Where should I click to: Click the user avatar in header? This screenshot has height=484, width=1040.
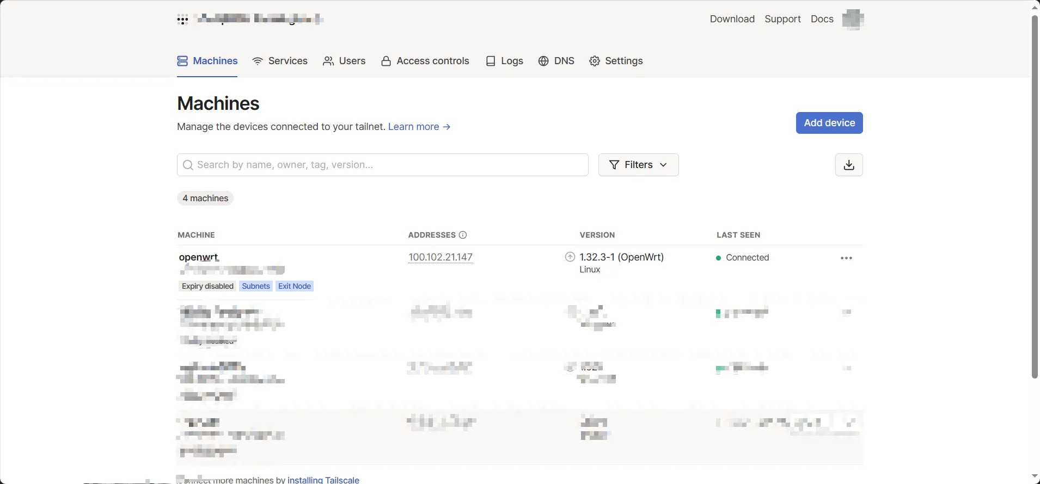[852, 19]
